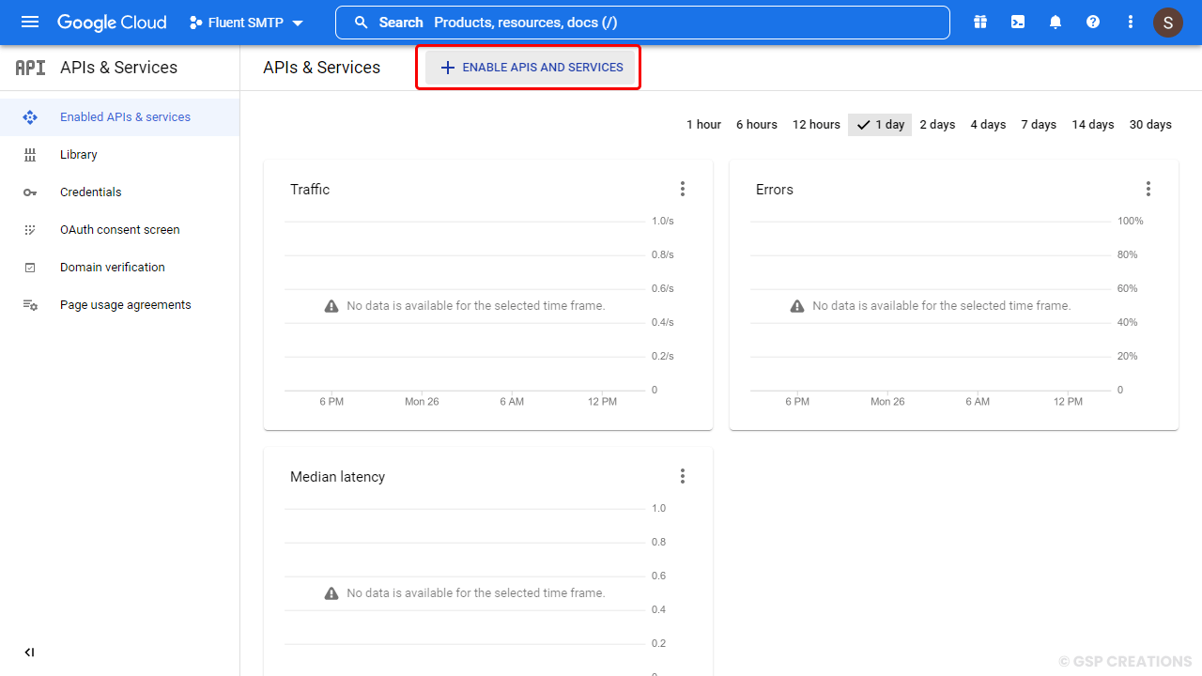1202x676 pixels.
Task: Choose the 30 days time range
Action: (1149, 124)
